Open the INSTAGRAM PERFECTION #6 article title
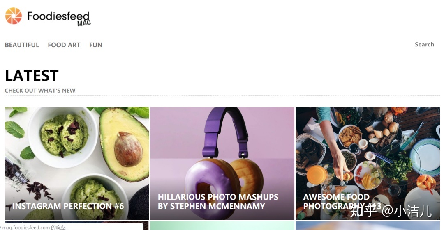Image resolution: width=444 pixels, height=230 pixels. click(x=68, y=206)
